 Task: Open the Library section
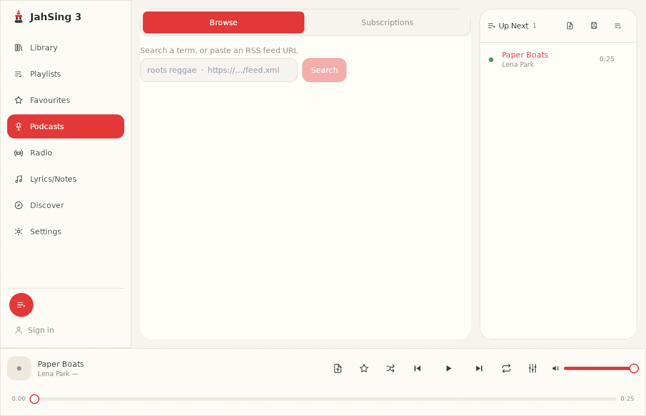(66, 48)
